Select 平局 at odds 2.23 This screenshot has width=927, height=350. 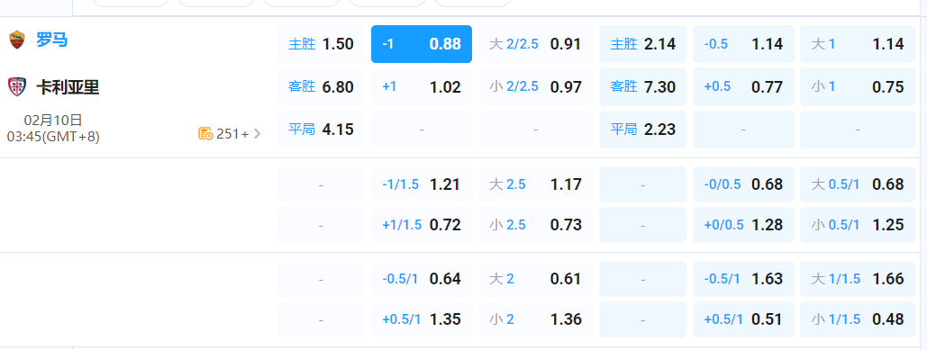(642, 130)
